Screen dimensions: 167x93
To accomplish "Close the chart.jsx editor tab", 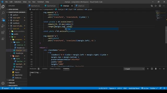I will tap(72, 6).
